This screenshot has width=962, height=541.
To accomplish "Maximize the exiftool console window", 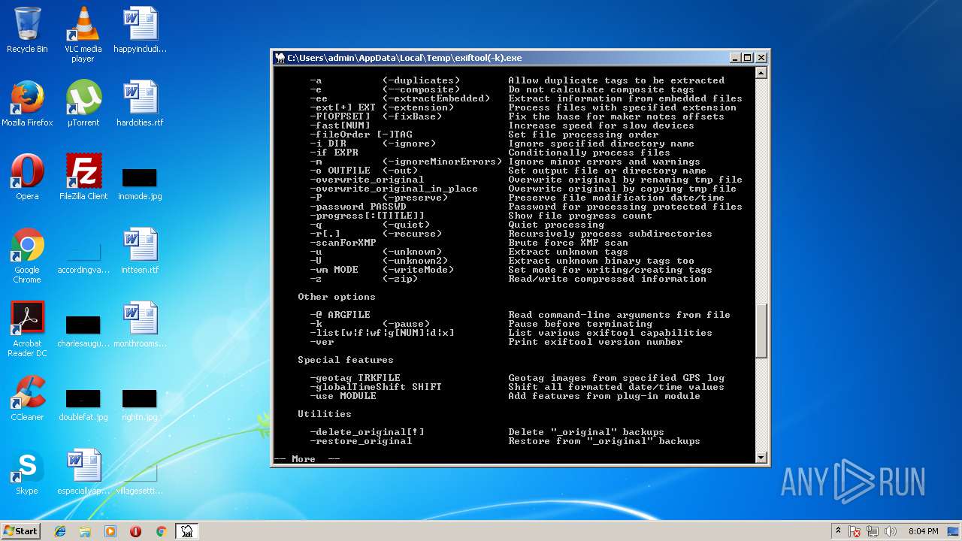I will coord(747,58).
